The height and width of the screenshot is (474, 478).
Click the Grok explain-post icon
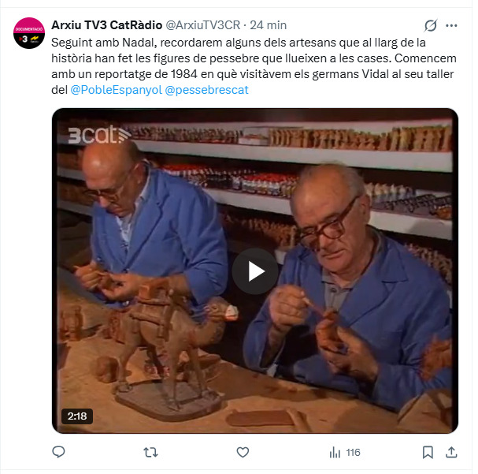[431, 25]
